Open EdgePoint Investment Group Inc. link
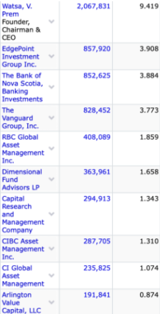This screenshot has width=160, height=314. tap(21, 57)
